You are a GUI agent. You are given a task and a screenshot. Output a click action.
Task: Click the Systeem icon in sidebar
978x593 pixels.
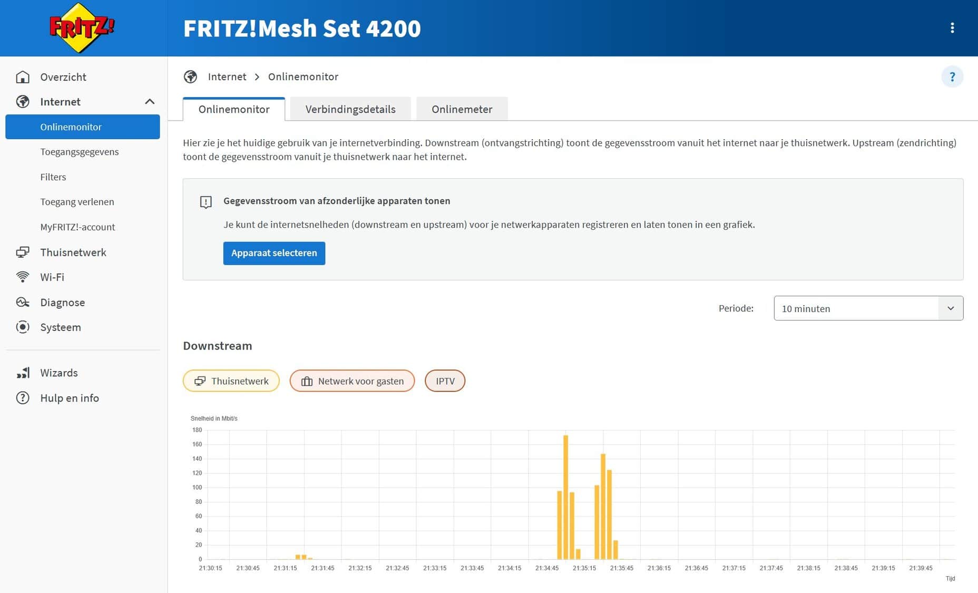(23, 327)
